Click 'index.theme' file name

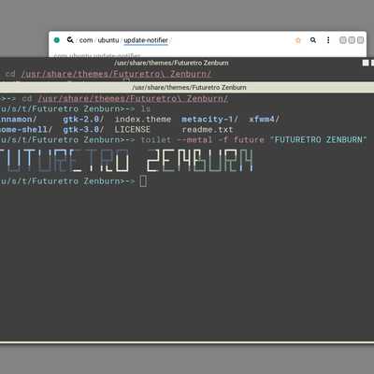pyautogui.click(x=143, y=119)
